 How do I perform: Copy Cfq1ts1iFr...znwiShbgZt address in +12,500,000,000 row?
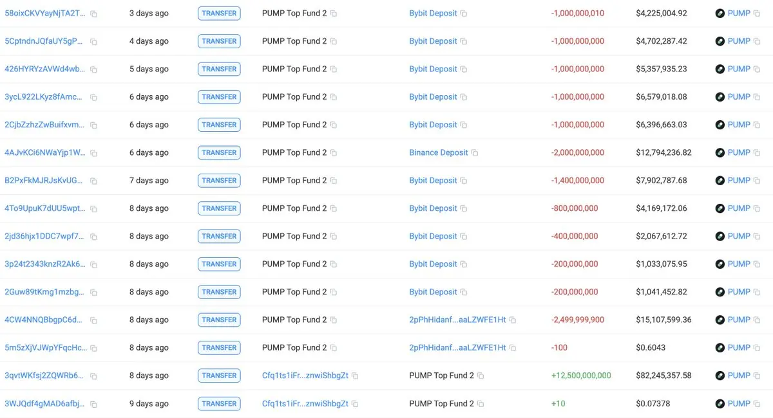[x=355, y=376]
